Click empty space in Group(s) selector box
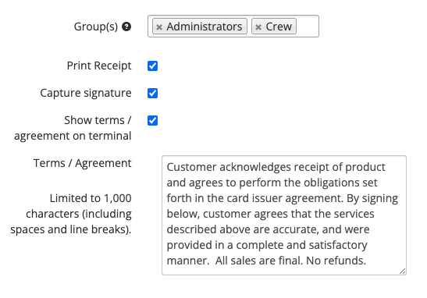 [x=308, y=27]
